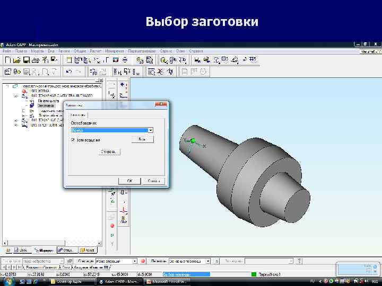Image resolution: width=382 pixels, height=286 pixels.
Task: Open the rightmost empty combo in bottom bar
Action: 269,261
